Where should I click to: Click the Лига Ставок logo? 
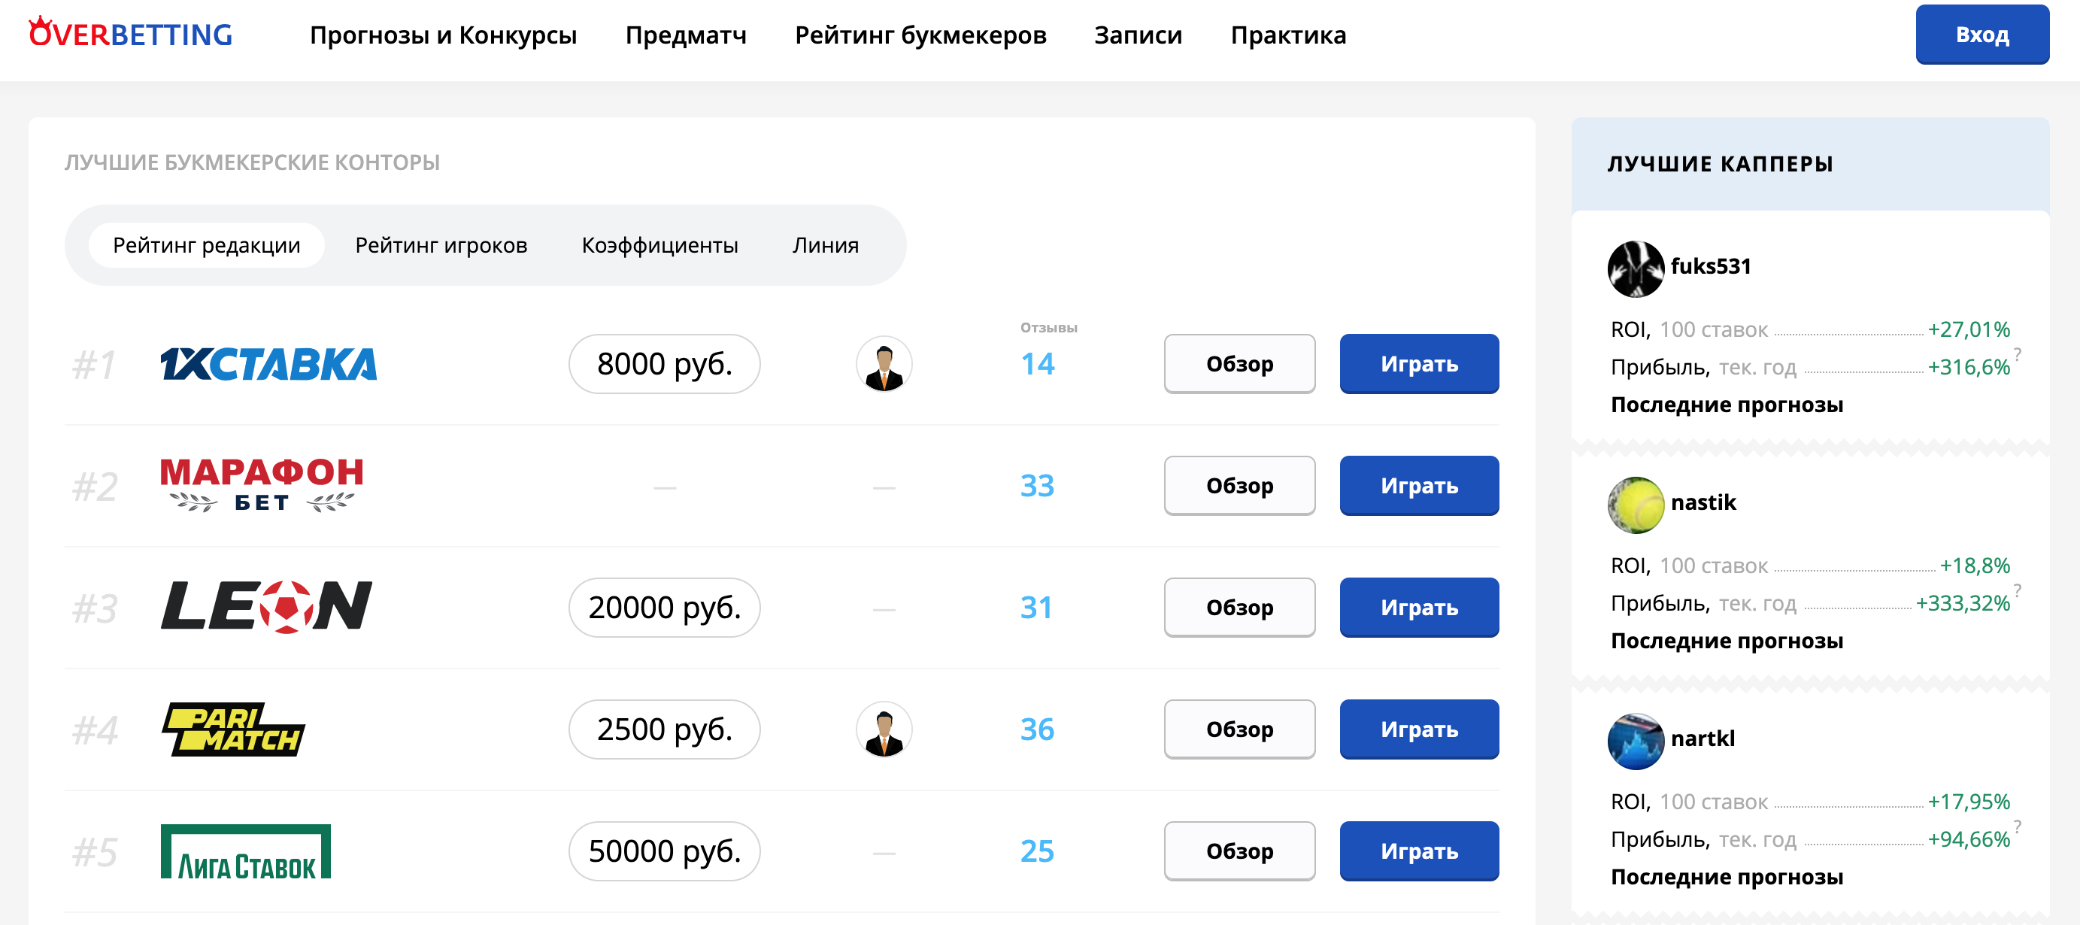[245, 851]
